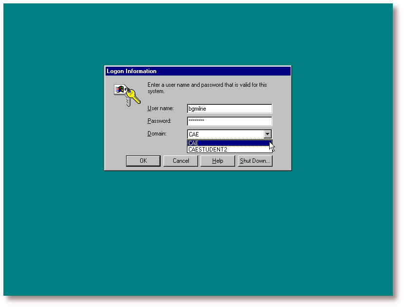The width and height of the screenshot is (404, 307).
Task: Open Help from the logon dialog
Action: click(218, 161)
